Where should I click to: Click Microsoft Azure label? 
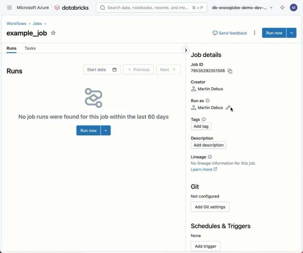[x=33, y=7]
